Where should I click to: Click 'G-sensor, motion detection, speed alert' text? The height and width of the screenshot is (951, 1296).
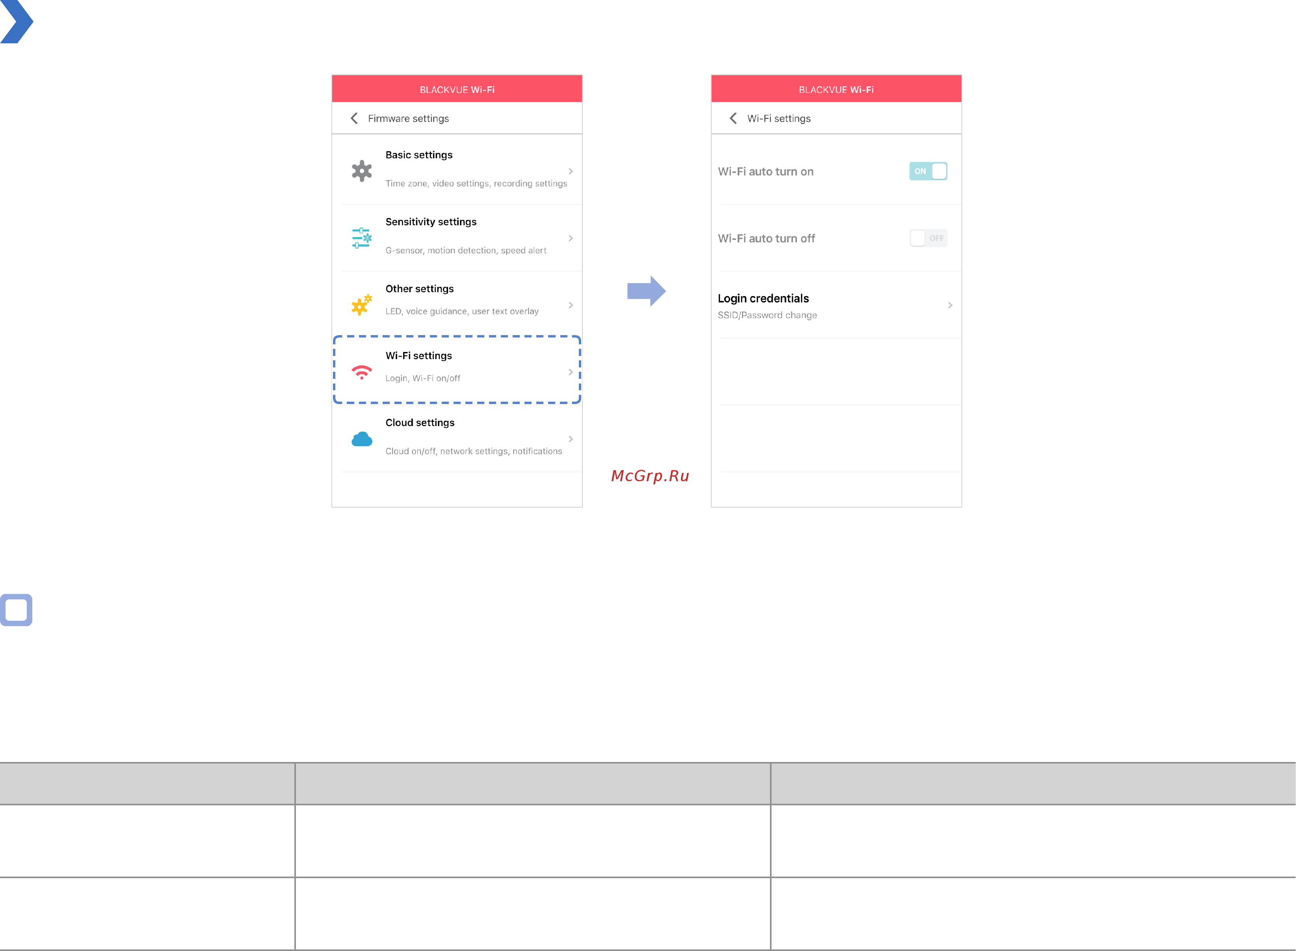coord(466,250)
